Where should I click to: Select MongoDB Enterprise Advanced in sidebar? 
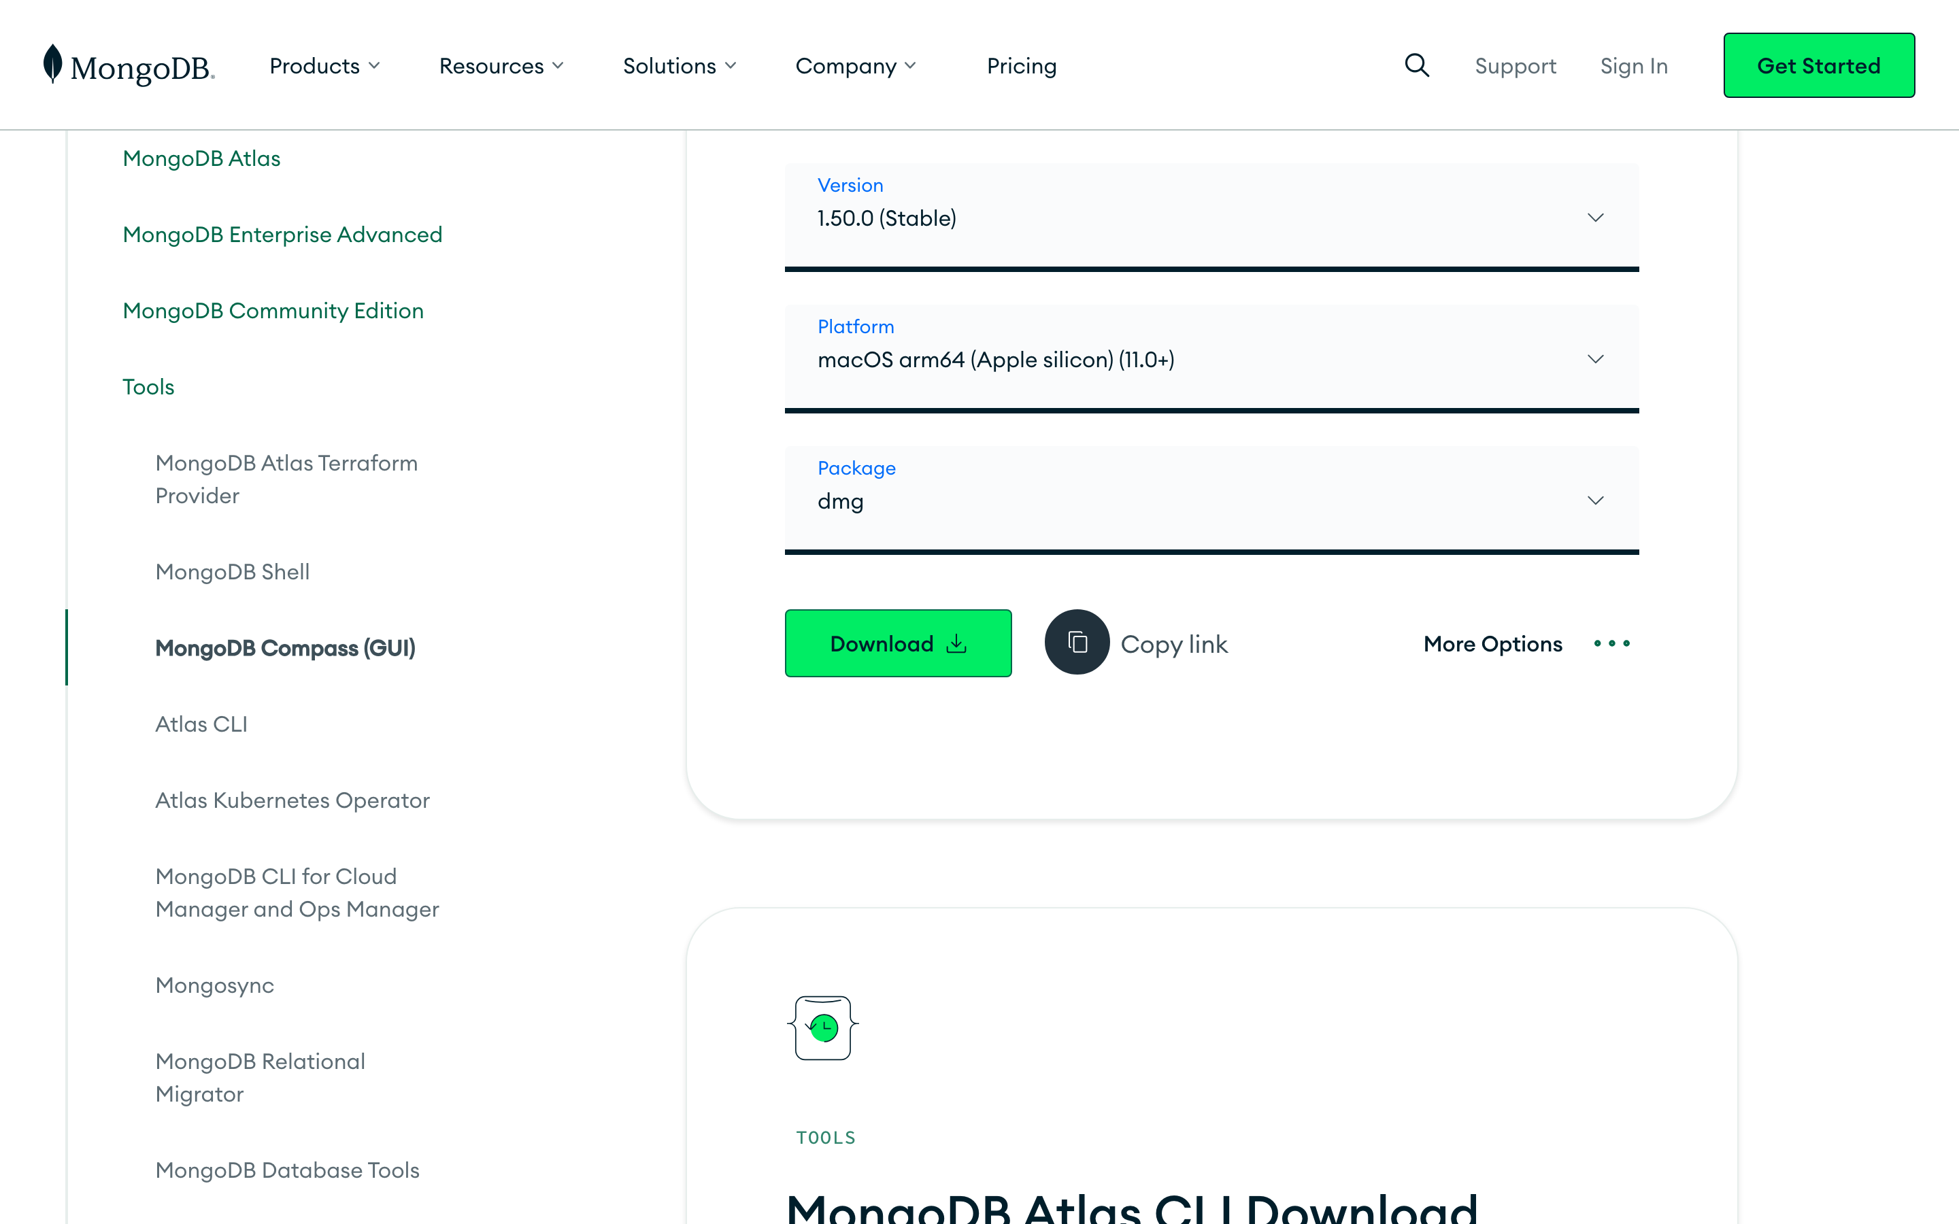(282, 234)
